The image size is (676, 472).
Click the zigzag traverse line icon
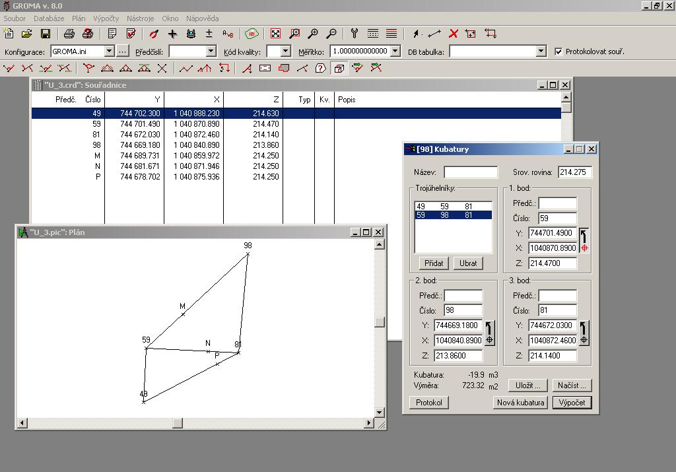tap(186, 68)
